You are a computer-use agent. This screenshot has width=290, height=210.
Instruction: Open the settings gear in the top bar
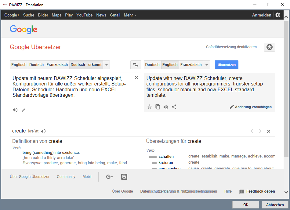[x=277, y=15]
